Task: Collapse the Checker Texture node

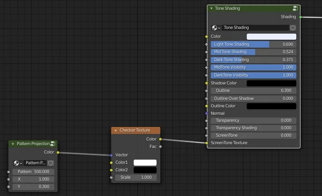Action: tap(115, 130)
